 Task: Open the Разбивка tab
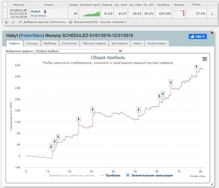50,43
